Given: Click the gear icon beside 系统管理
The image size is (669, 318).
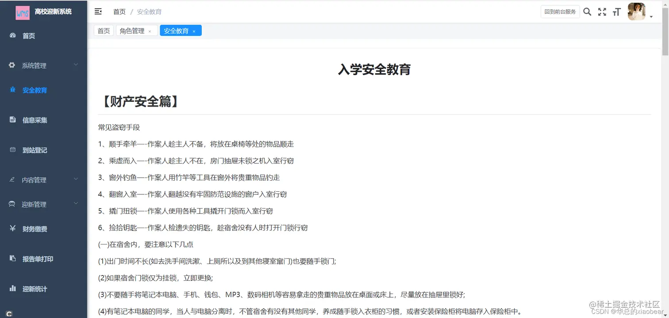Looking at the screenshot, I should click(12, 65).
